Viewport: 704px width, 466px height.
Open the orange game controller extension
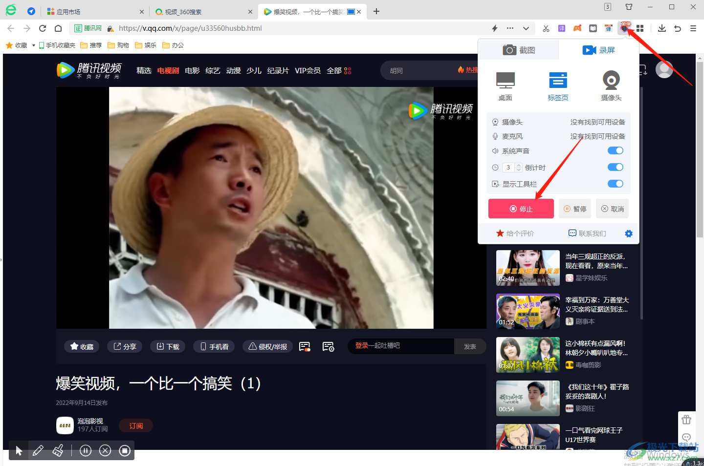(577, 28)
